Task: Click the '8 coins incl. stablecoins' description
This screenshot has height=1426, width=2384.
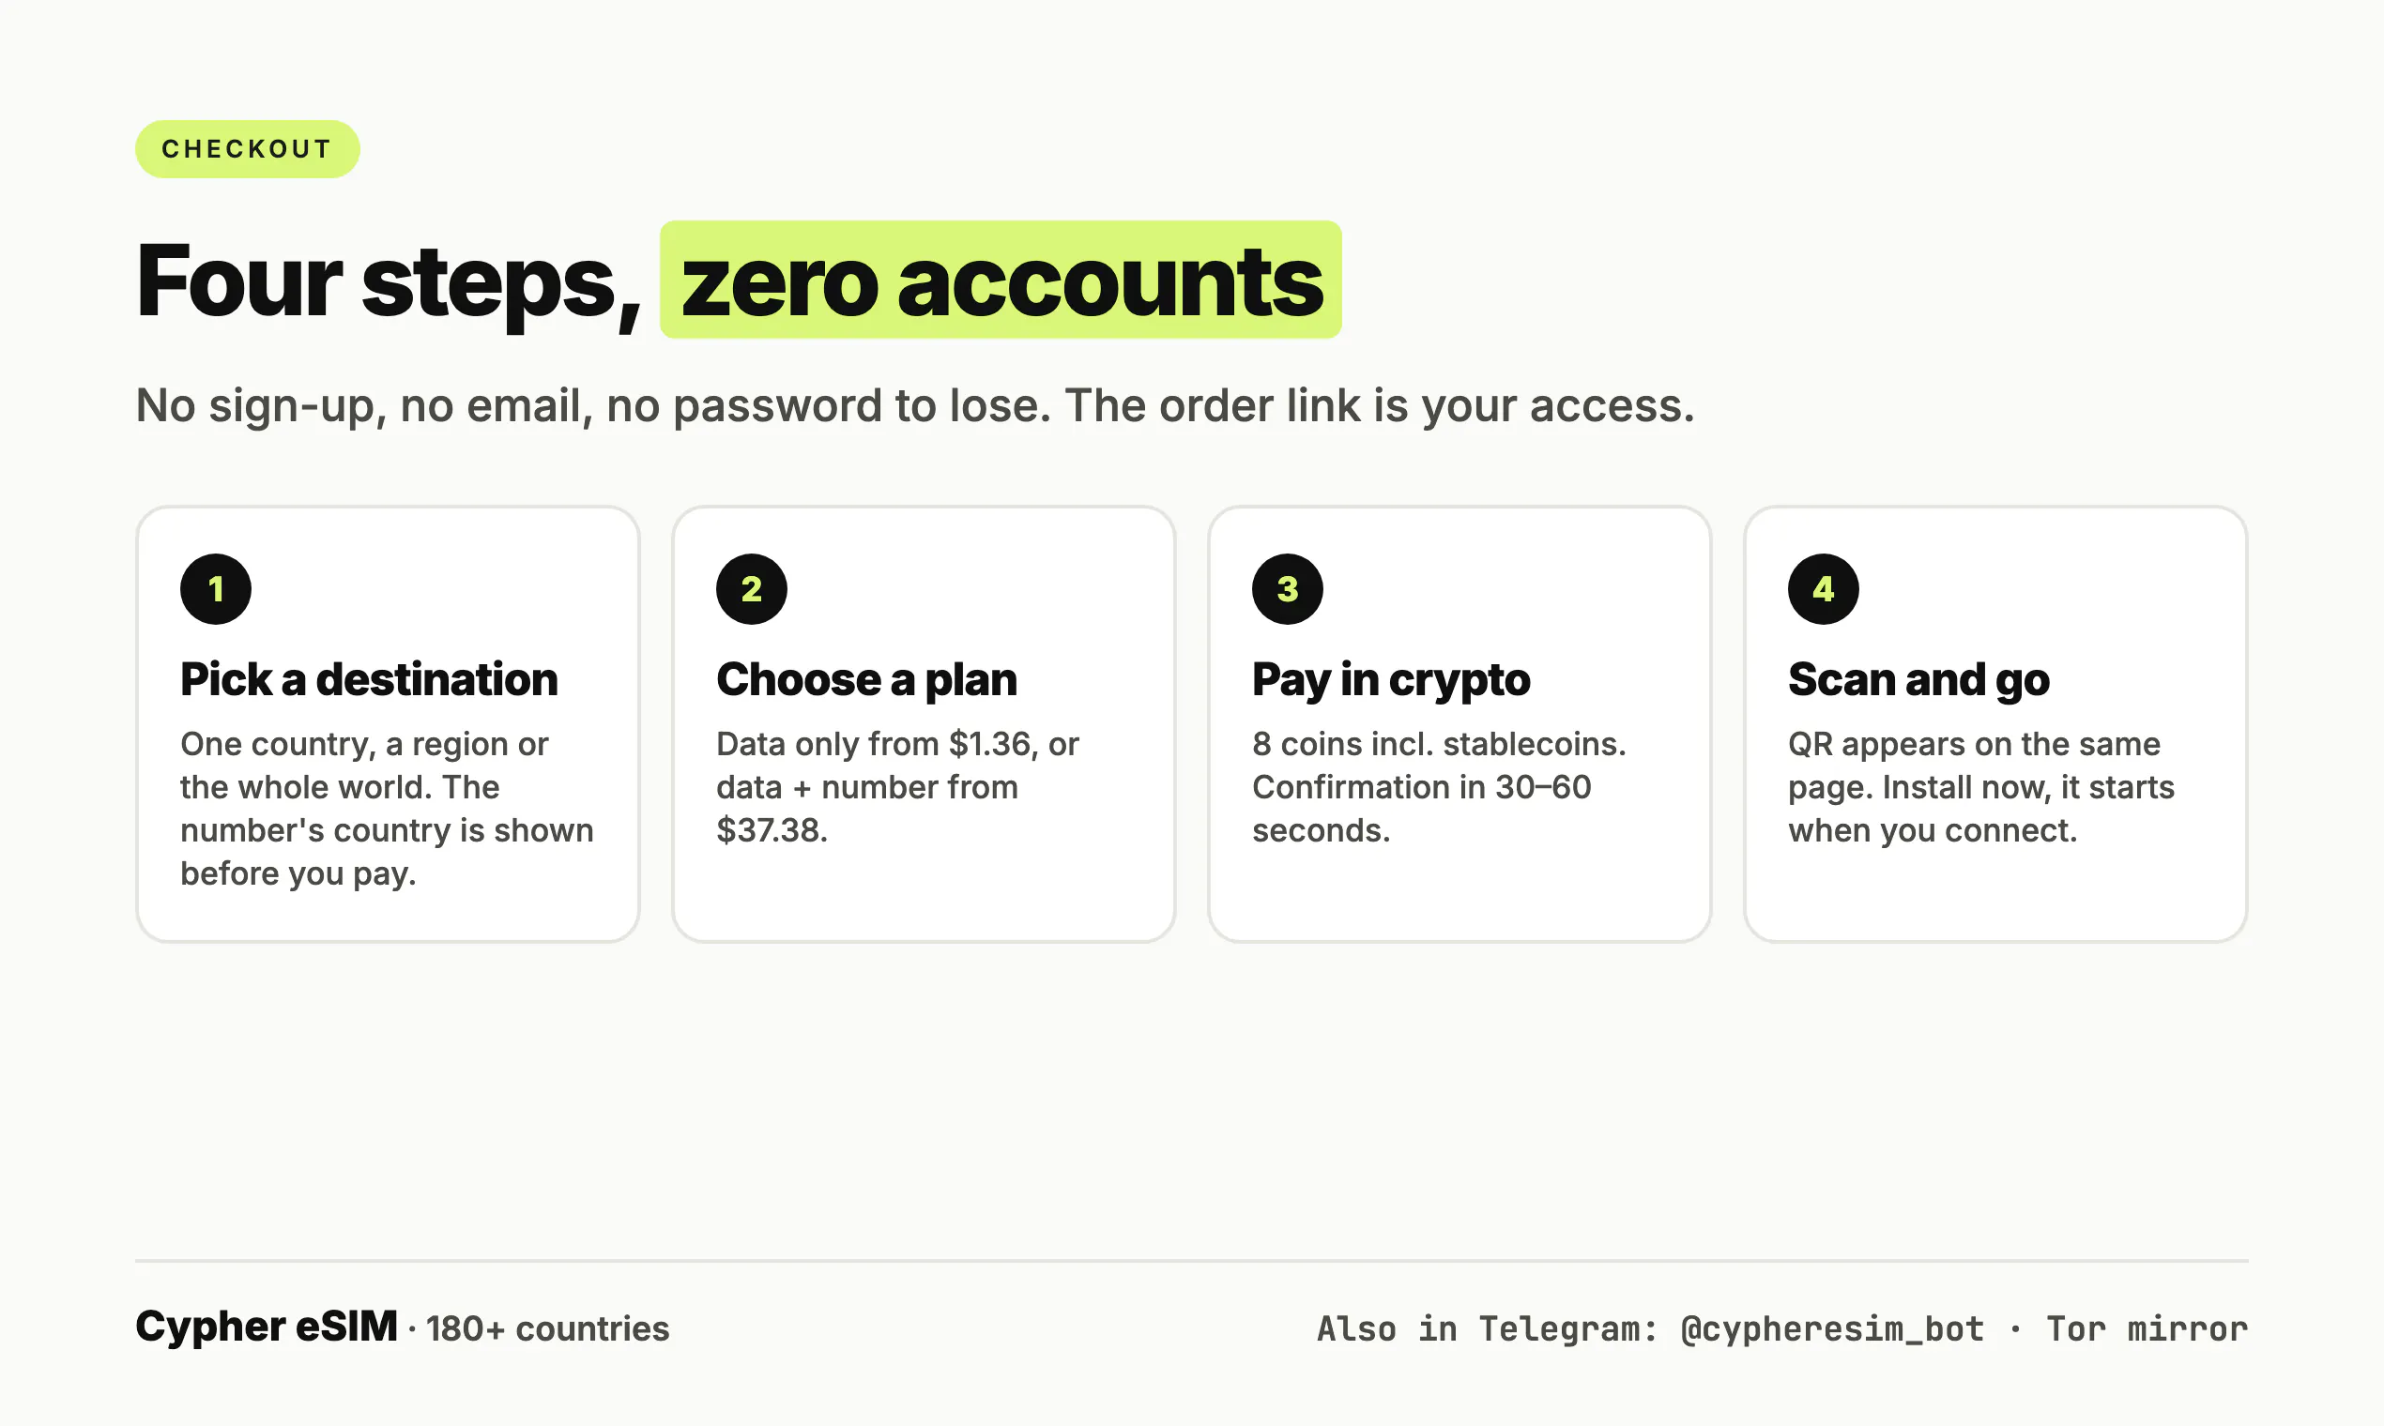Action: [1439, 787]
